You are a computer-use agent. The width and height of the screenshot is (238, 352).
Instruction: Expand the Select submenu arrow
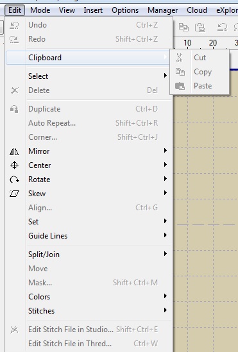166,76
